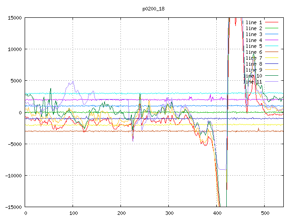Screen dimensions: 292x219
Task: Select the 'line 9' legend entry
Action: point(254,70)
